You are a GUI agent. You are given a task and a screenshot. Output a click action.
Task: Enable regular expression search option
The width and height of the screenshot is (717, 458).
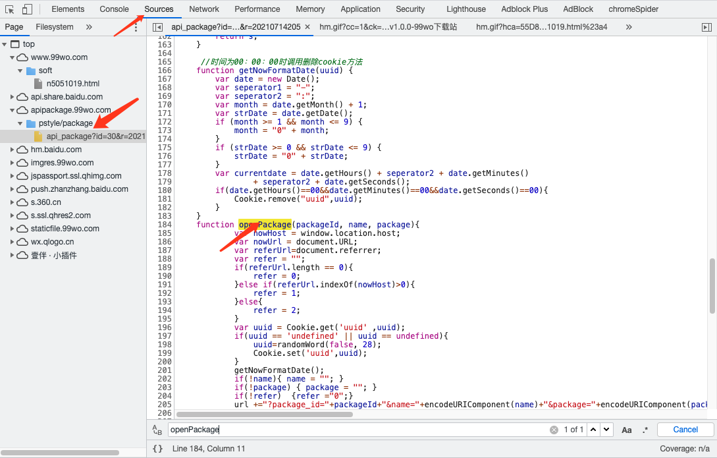(x=645, y=430)
